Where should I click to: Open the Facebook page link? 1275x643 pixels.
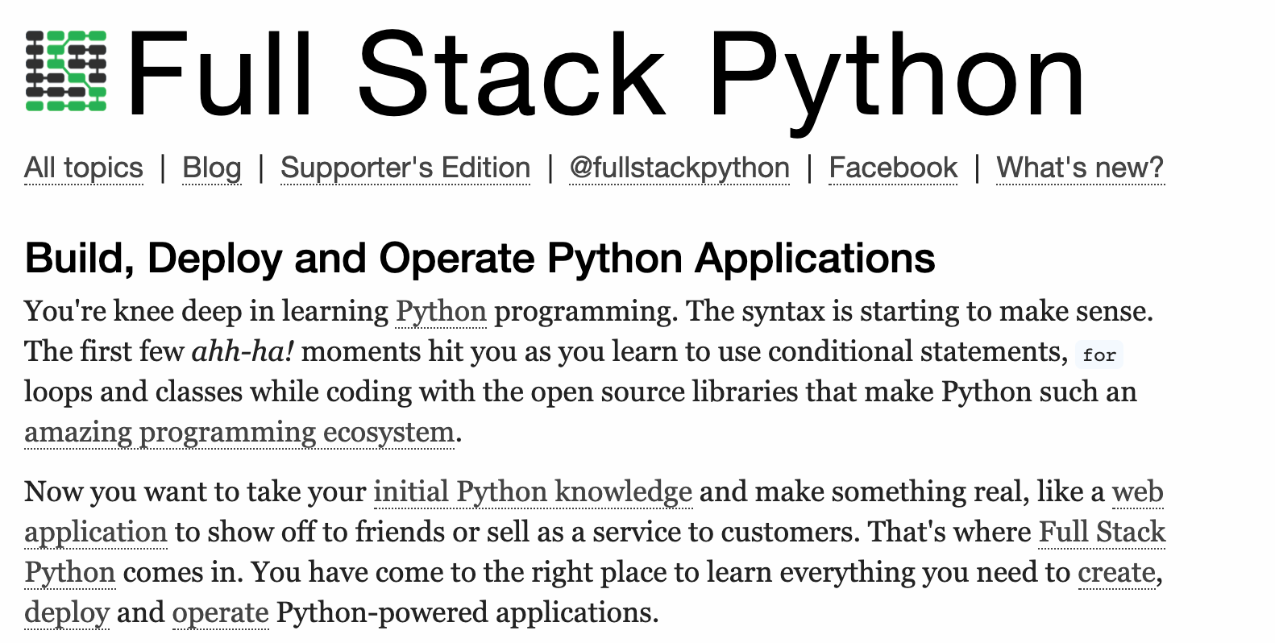point(893,168)
